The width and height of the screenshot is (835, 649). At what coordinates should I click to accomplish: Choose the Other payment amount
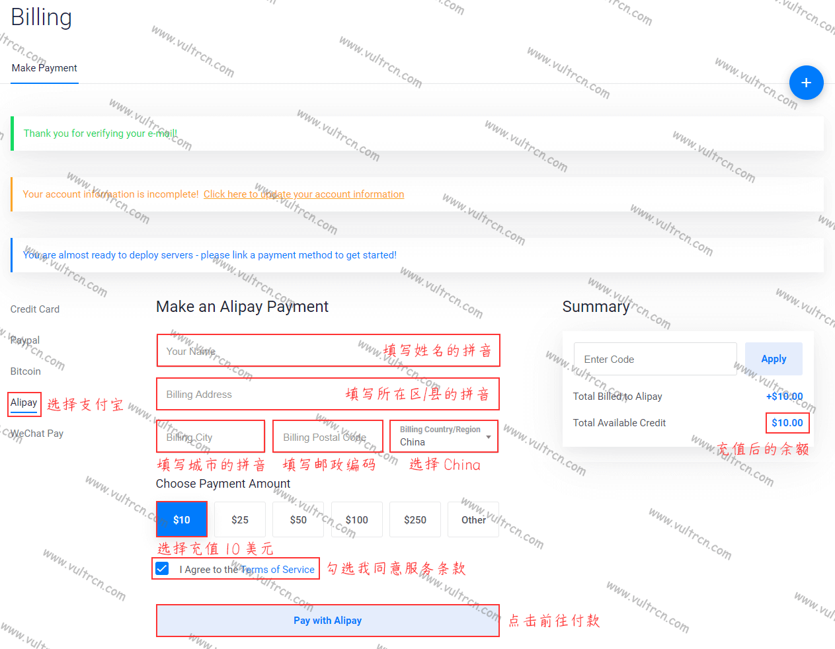pyautogui.click(x=473, y=519)
